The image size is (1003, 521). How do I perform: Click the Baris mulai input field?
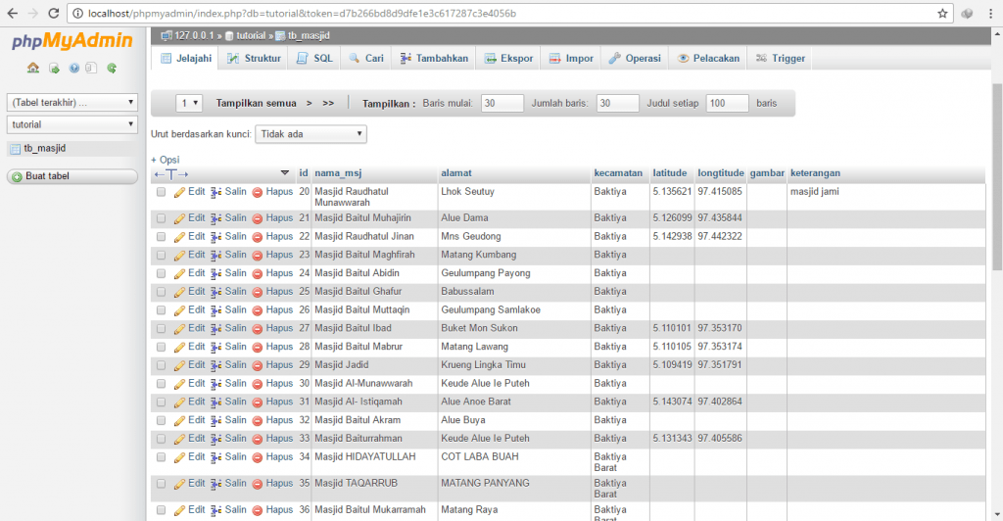click(x=502, y=103)
